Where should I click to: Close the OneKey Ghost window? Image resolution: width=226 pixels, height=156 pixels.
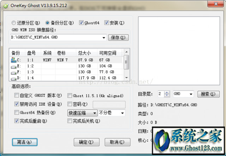click(216, 4)
